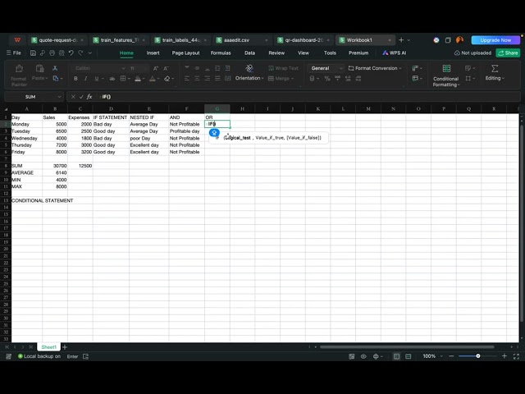525x394 pixels.
Task: Click the fill color bucket icon
Action: [x=138, y=79]
